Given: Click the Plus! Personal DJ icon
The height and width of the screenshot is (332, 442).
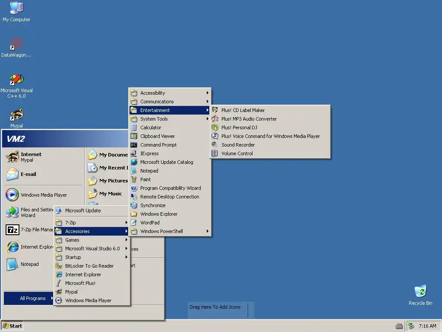Looking at the screenshot, I should pos(215,128).
